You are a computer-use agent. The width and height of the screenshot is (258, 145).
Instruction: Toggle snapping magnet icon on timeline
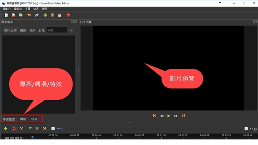point(14,129)
